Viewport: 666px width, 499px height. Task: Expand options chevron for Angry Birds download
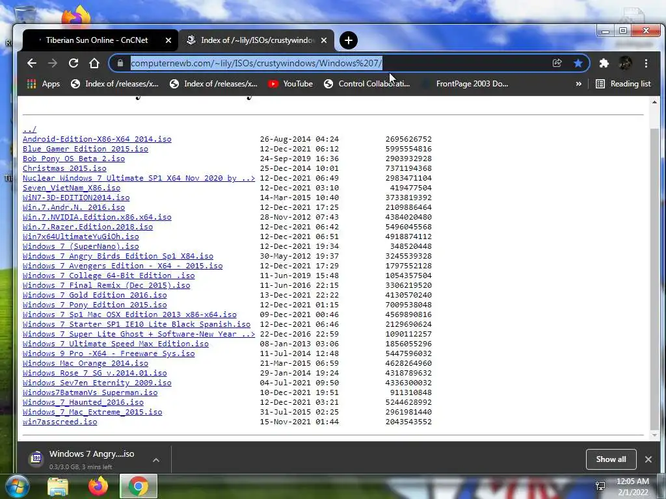tap(156, 460)
